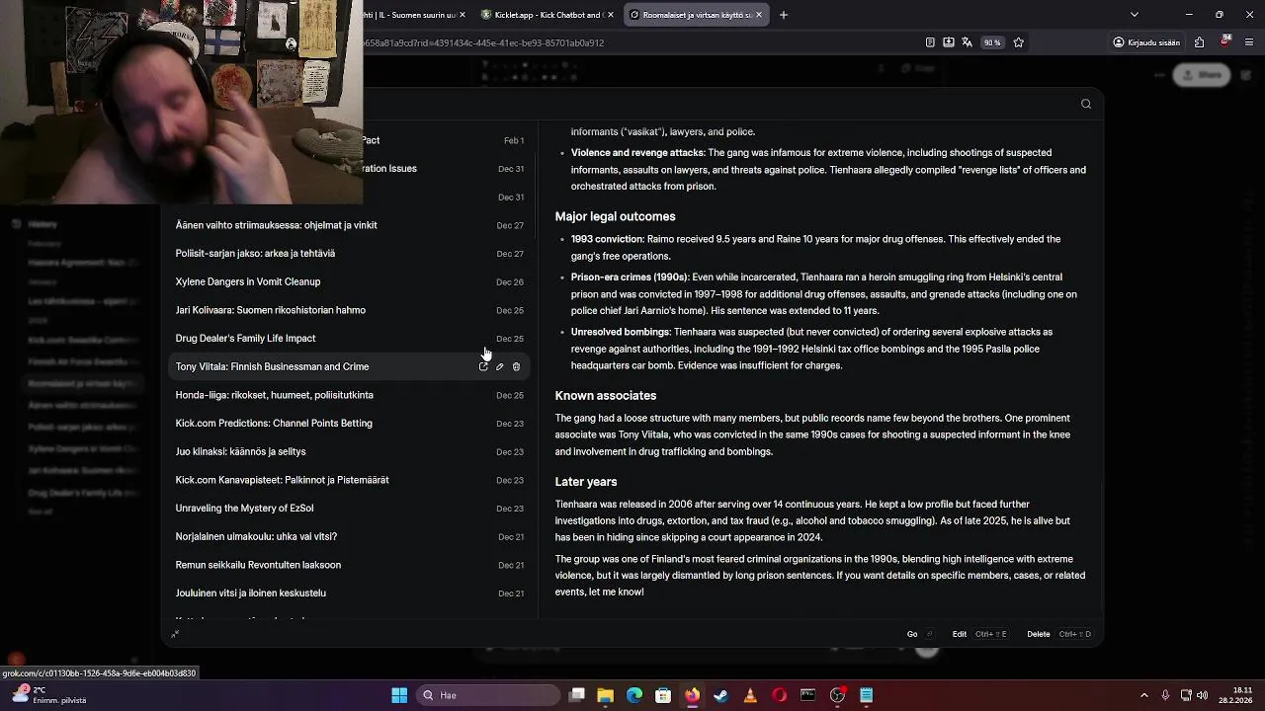Open chat 'Äänen vaihto striimauksessa: ohjelmat ja vinkit'
The width and height of the screenshot is (1265, 711).
click(350, 225)
